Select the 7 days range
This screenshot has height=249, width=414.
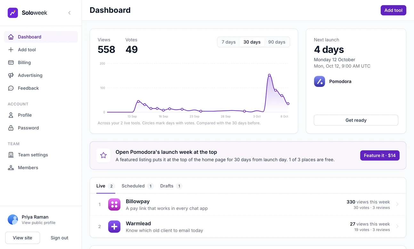click(x=229, y=42)
